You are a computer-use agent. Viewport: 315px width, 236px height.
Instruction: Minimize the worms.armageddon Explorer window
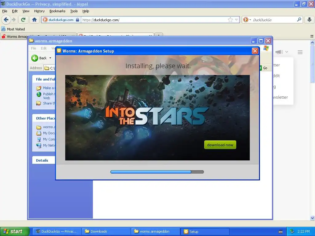click(254, 41)
